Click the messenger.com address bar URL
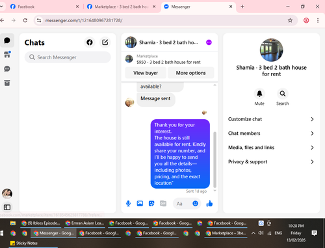 coord(84,20)
